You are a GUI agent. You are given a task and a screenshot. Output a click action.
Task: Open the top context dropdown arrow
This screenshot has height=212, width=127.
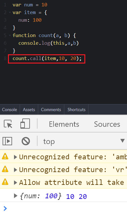(x=123, y=141)
